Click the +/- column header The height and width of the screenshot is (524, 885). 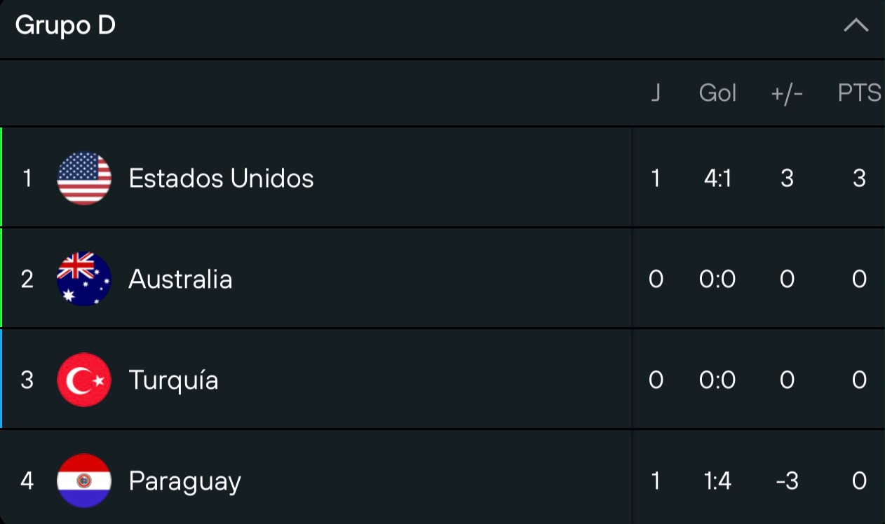[x=787, y=93]
